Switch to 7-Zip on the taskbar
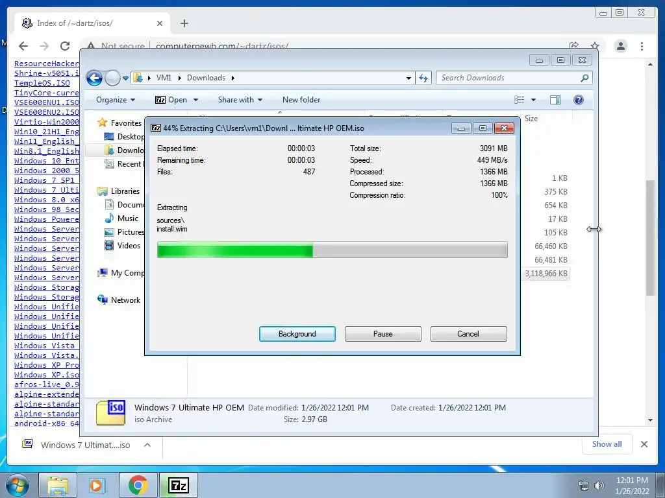665x498 pixels. pos(178,485)
